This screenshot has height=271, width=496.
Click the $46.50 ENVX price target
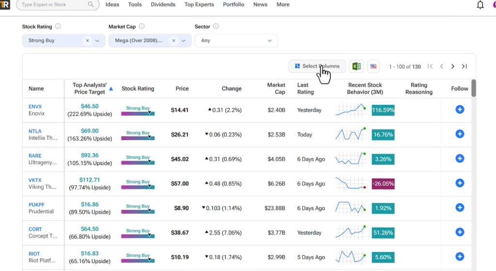point(90,106)
